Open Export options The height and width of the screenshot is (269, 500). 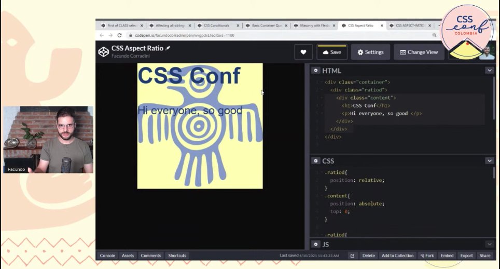point(466,255)
